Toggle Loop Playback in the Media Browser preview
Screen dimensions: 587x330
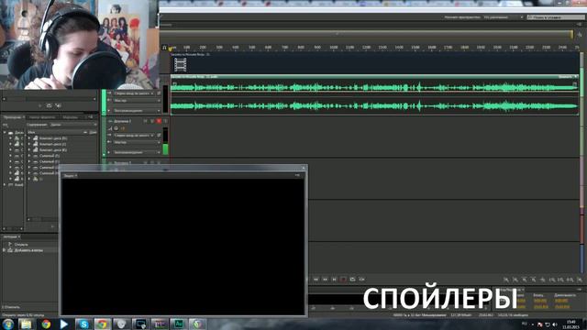coord(49,106)
